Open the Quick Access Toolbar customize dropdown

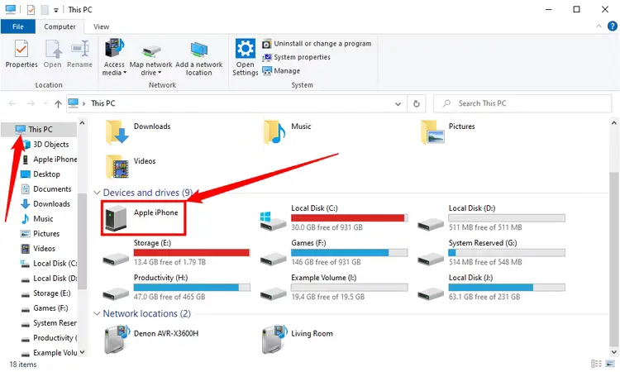pyautogui.click(x=56, y=10)
